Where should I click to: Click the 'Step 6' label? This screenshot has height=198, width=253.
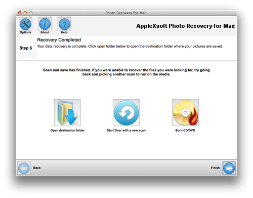(x=26, y=48)
